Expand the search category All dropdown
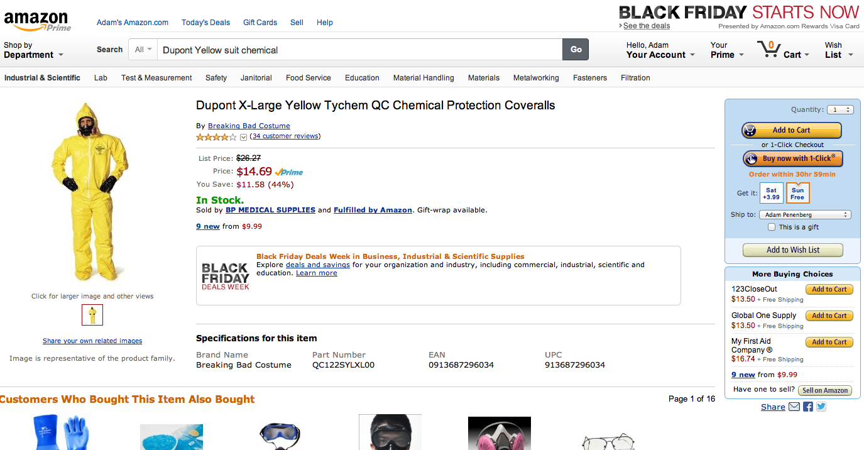The image size is (864, 450). click(x=143, y=50)
